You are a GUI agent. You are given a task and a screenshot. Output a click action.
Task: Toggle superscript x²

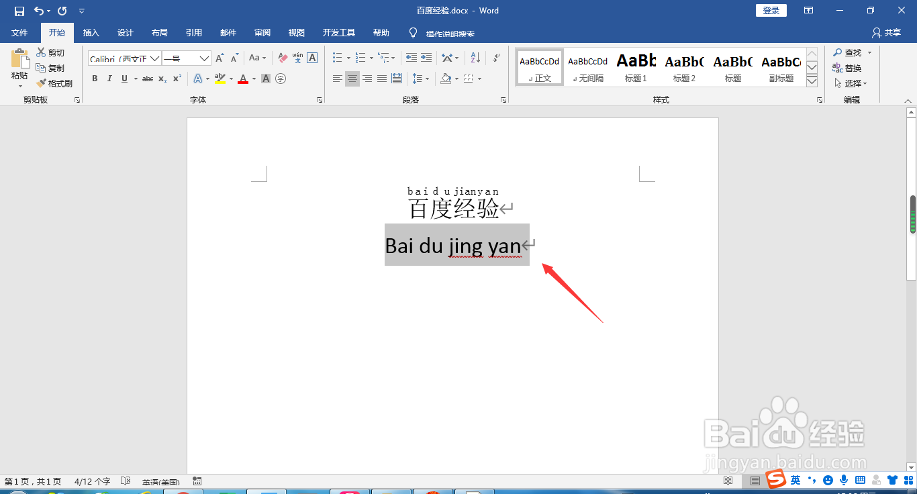177,79
